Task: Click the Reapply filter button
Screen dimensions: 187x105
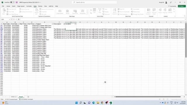Action: (105, 12)
